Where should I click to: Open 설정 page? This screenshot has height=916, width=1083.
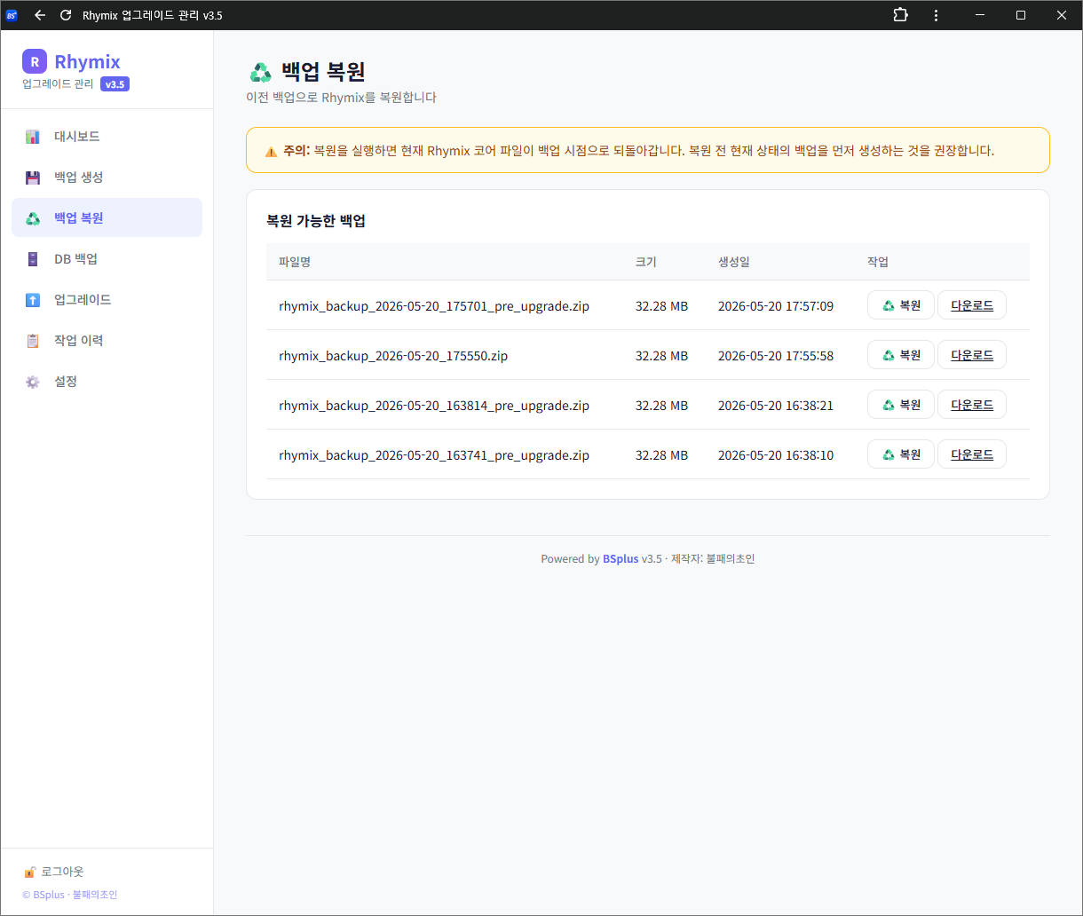coord(107,382)
